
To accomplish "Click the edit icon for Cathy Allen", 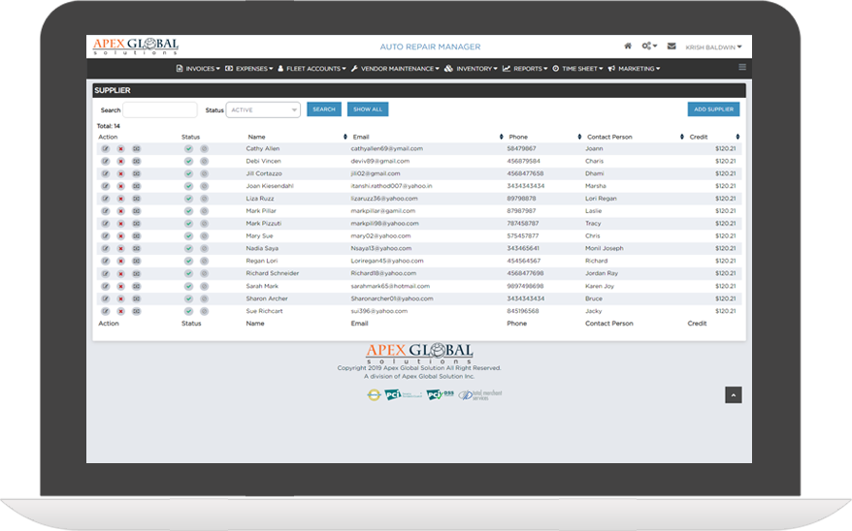I will tap(105, 148).
